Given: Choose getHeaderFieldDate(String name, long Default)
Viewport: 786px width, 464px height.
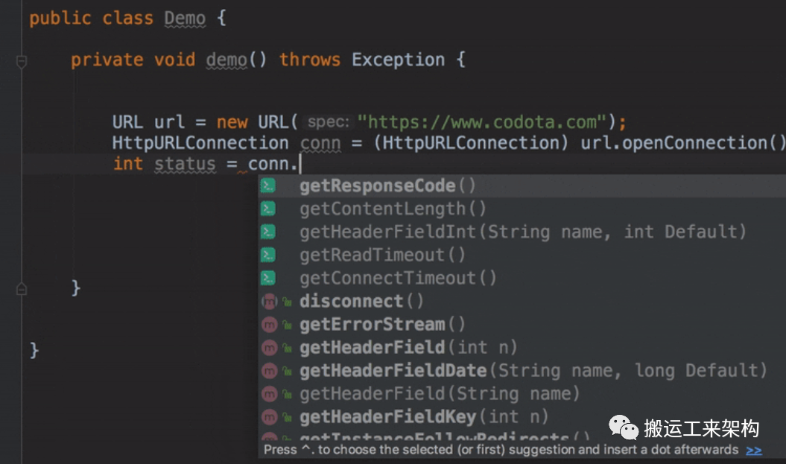Looking at the screenshot, I should click(x=533, y=370).
